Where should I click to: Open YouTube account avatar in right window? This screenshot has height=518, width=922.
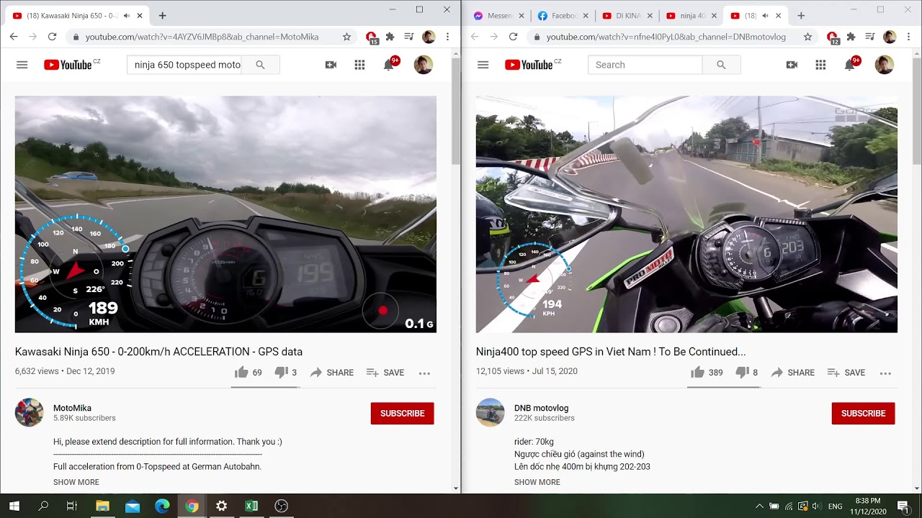click(x=885, y=65)
